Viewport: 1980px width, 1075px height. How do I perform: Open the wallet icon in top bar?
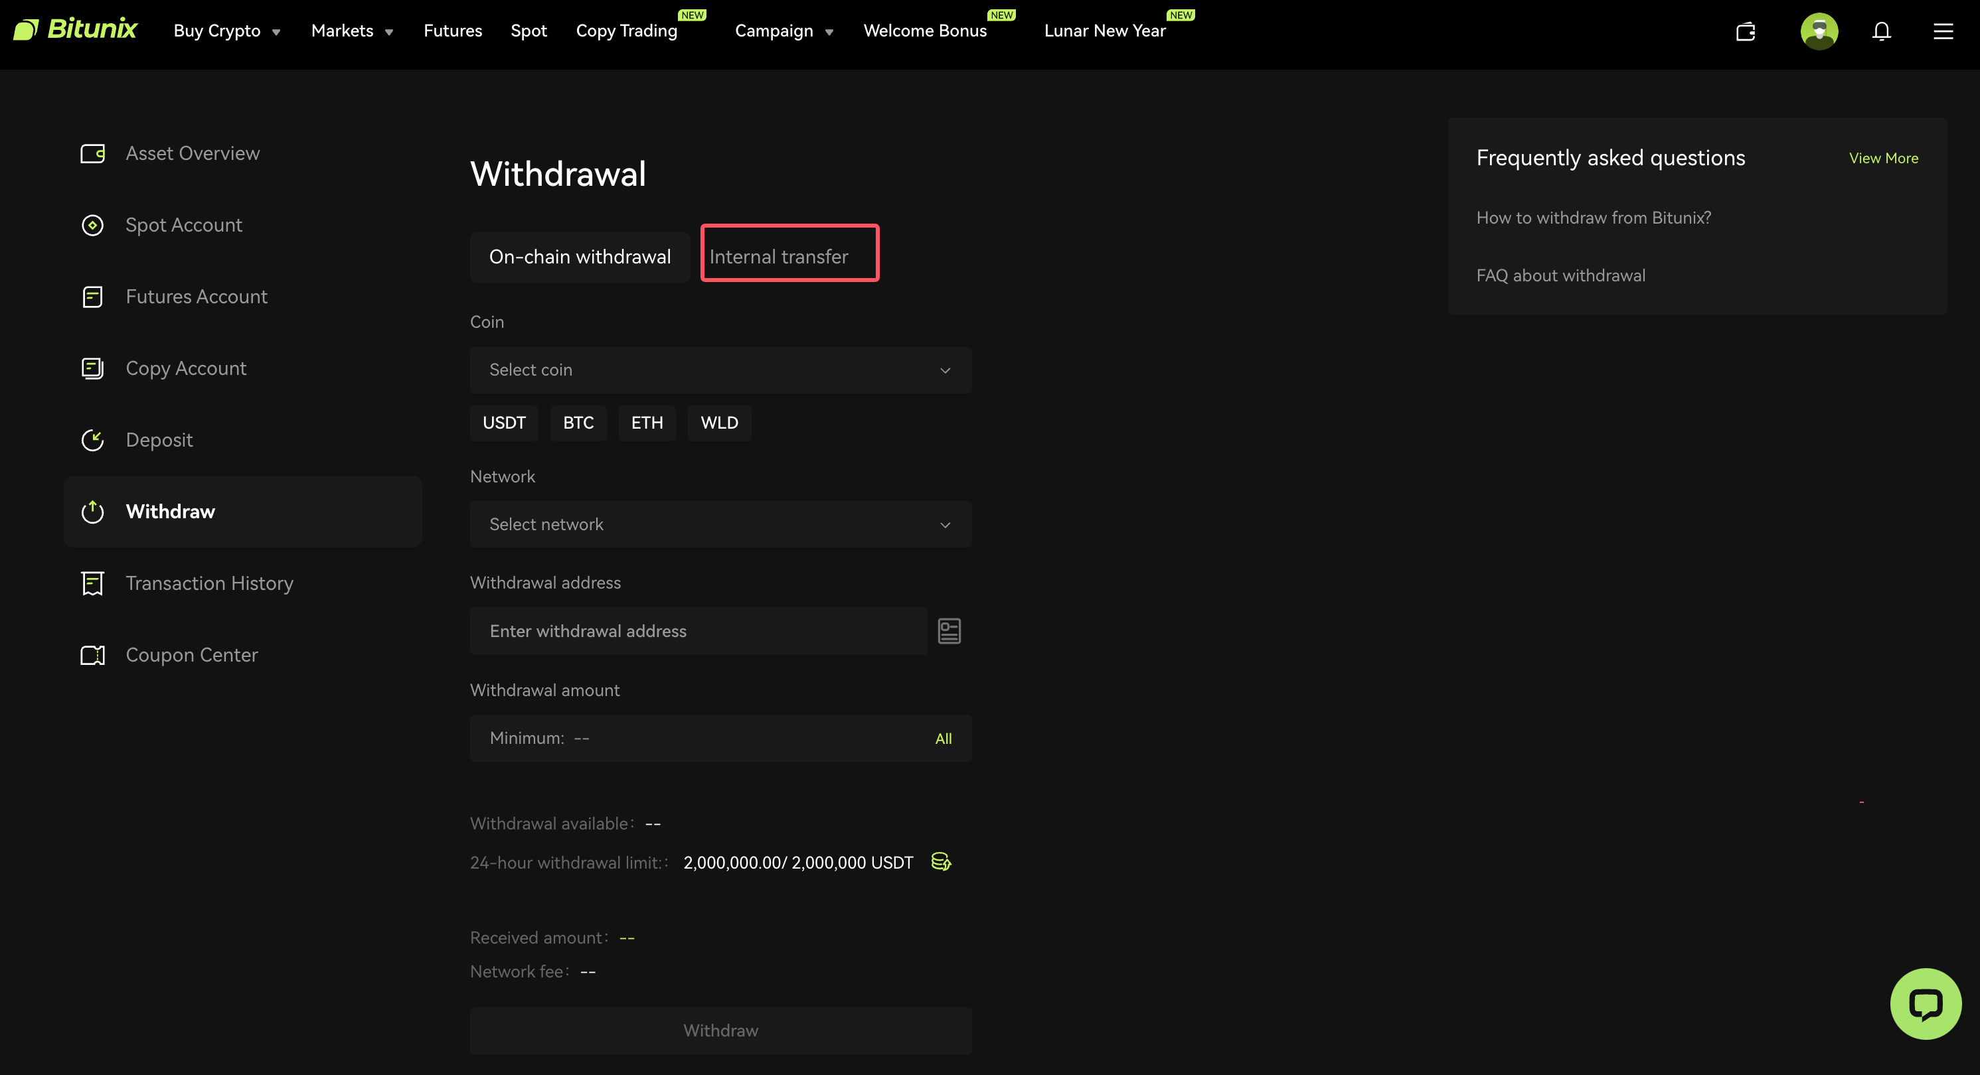click(1746, 31)
